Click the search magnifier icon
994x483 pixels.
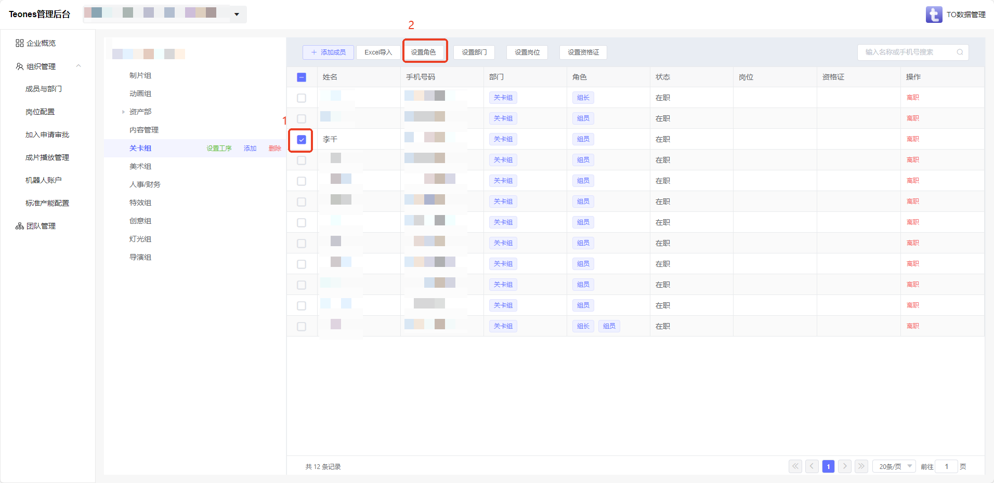pos(960,52)
